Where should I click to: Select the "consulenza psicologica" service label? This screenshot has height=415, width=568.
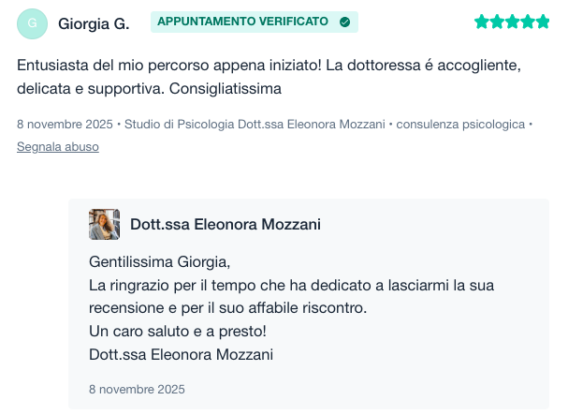[460, 125]
